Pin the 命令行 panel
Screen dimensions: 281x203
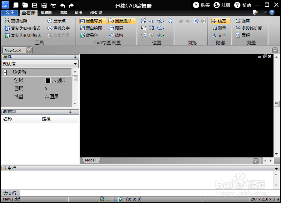pyautogui.click(x=276, y=168)
